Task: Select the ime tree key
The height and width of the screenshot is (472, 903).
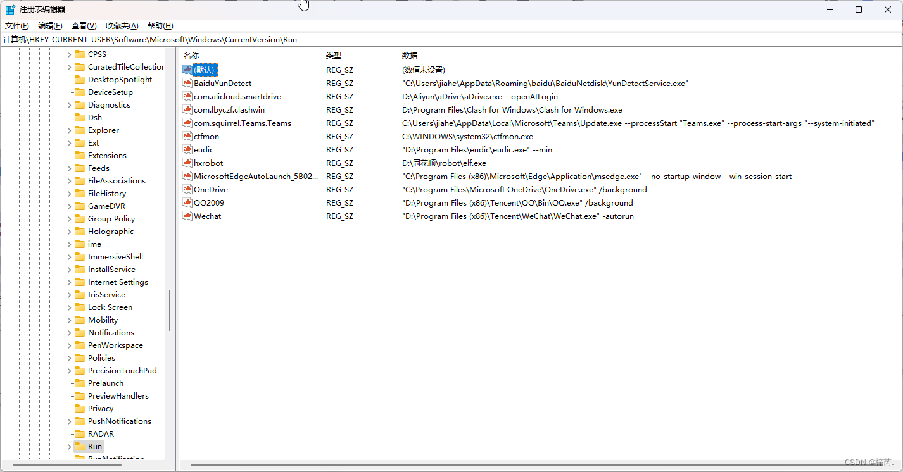Action: pos(94,244)
